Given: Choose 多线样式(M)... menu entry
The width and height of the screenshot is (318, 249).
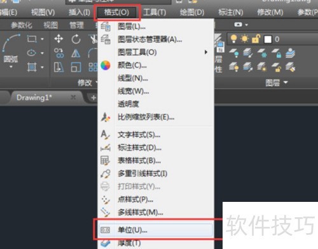Looking at the screenshot, I should click(x=156, y=212).
